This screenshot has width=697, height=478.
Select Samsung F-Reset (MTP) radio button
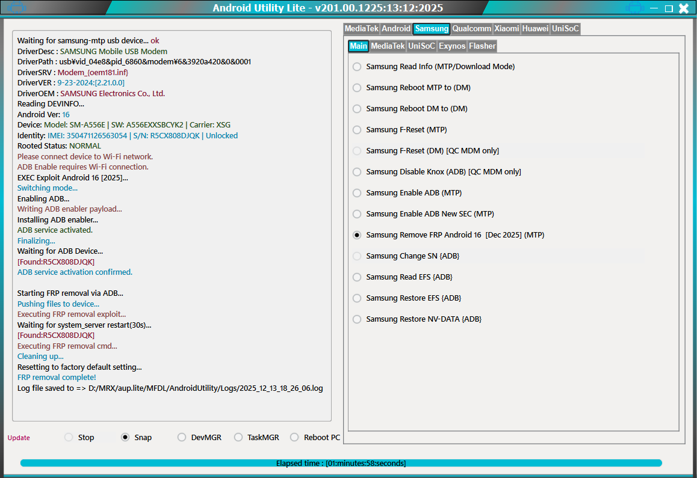tap(357, 130)
